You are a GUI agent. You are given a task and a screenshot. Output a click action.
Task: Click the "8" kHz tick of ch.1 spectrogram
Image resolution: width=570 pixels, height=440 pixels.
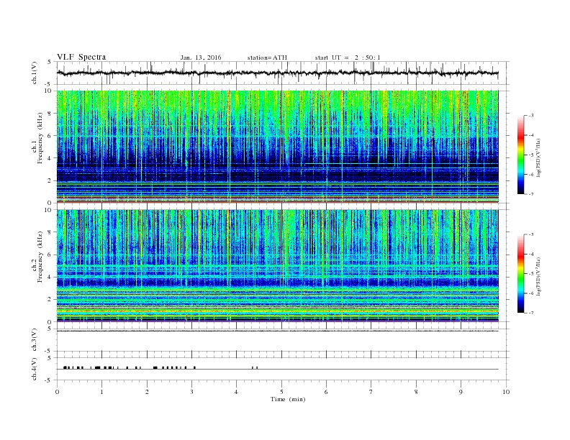[x=50, y=114]
